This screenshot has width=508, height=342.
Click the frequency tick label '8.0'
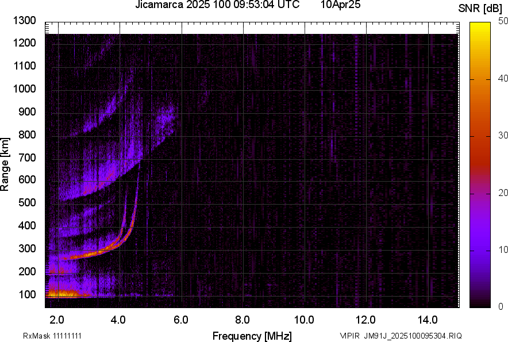(x=243, y=320)
